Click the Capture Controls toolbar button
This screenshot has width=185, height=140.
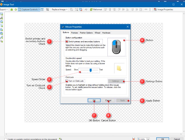28,9
